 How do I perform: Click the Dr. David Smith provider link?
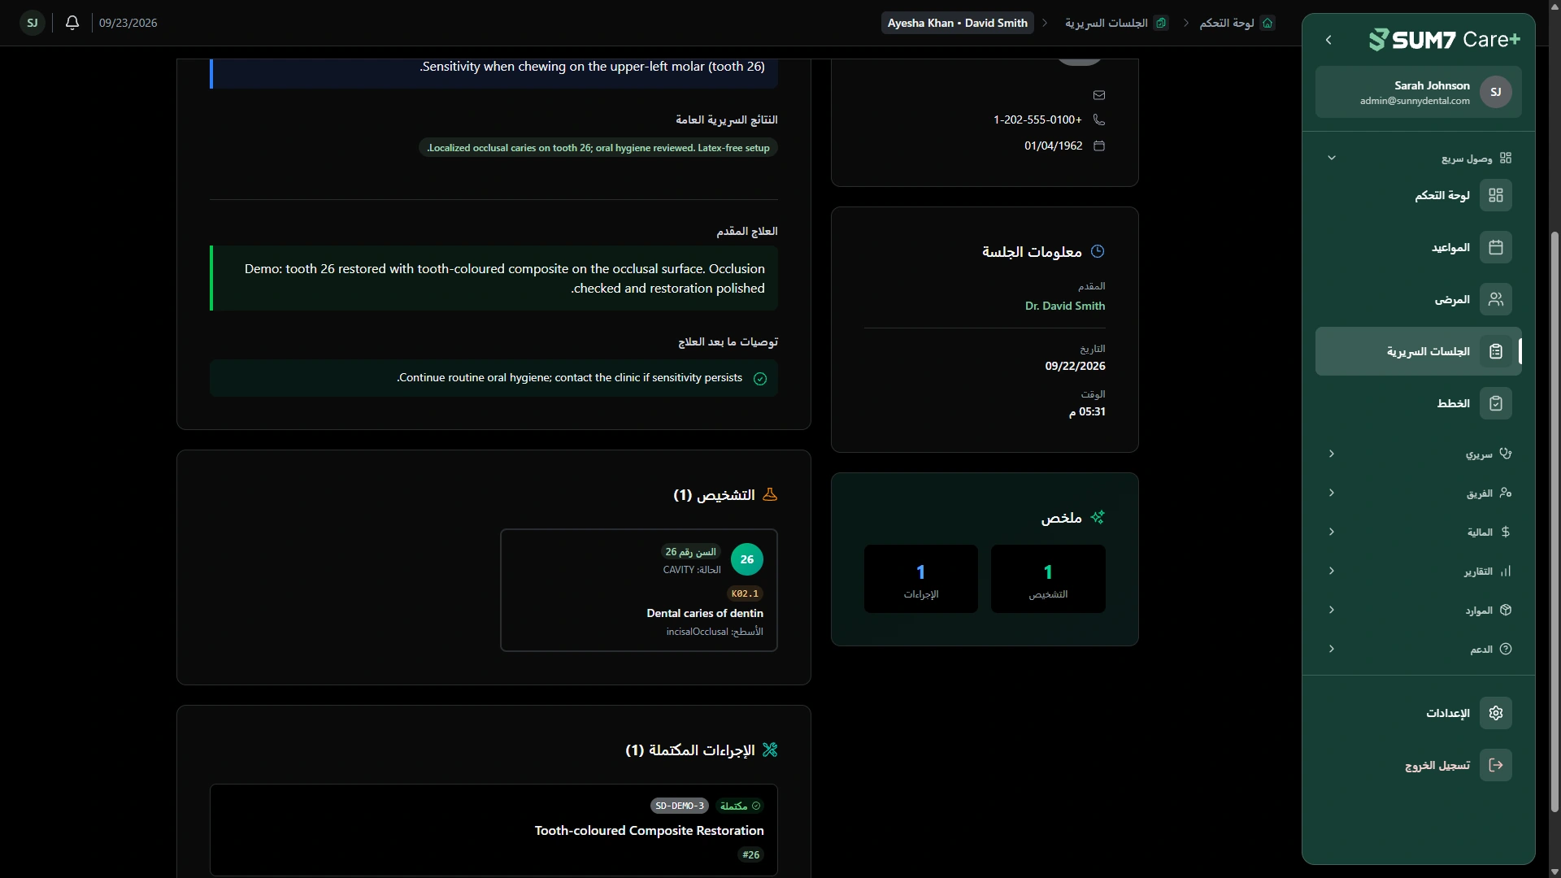pyautogui.click(x=1065, y=306)
